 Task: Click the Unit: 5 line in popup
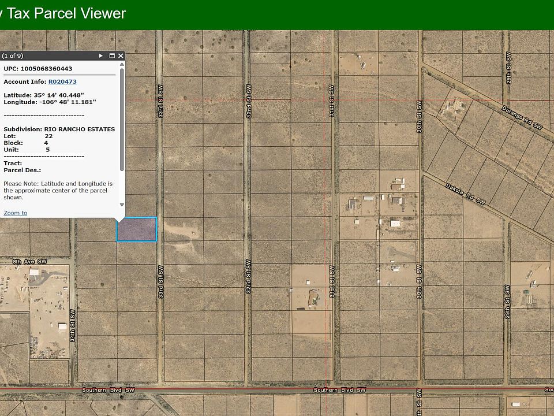pos(27,150)
